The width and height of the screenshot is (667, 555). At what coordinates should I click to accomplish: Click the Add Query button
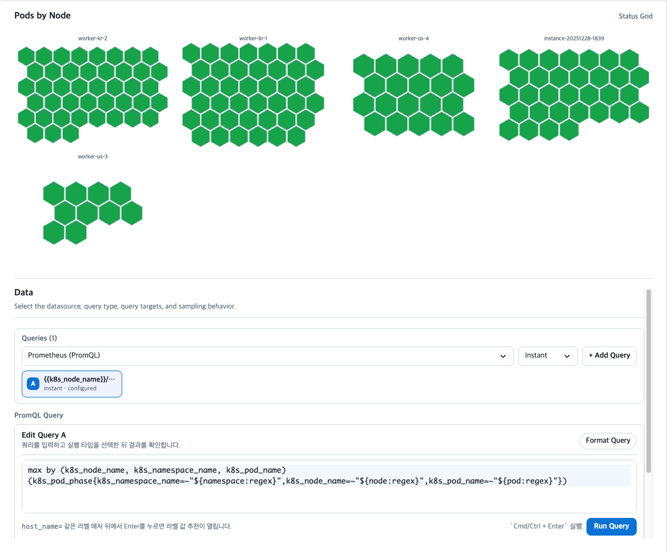pos(609,356)
